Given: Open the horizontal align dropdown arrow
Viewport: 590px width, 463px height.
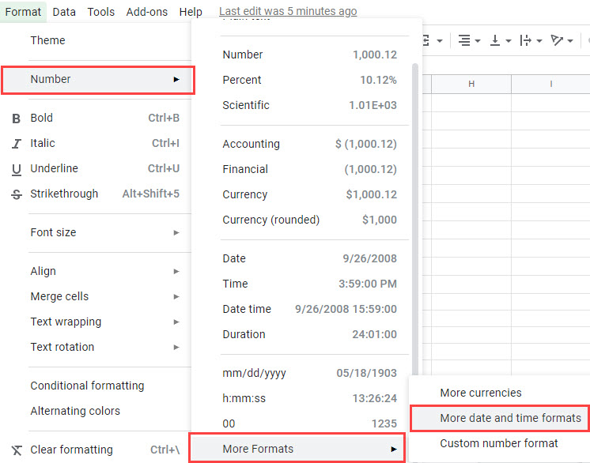Looking at the screenshot, I should pyautogui.click(x=478, y=40).
